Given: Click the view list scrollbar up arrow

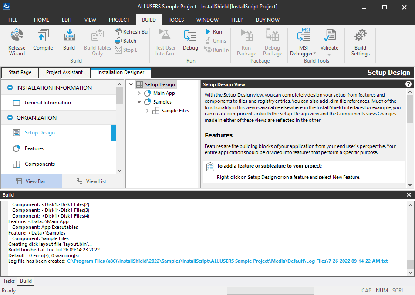Looking at the screenshot, I should [119, 84].
